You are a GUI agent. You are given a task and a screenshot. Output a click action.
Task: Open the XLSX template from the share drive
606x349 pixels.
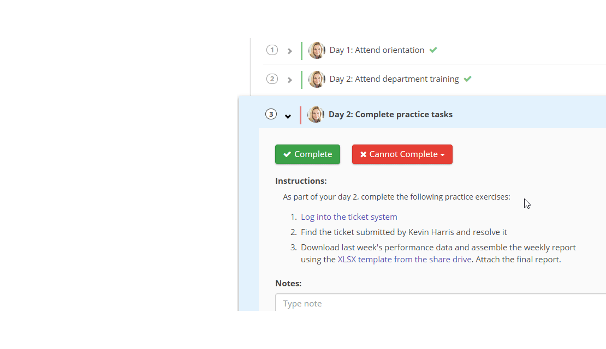coord(405,259)
